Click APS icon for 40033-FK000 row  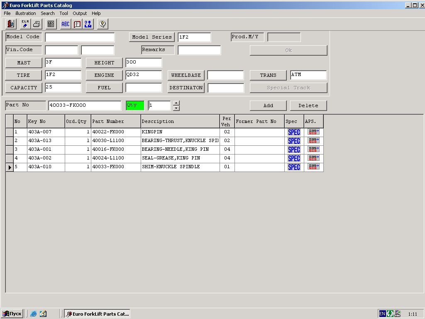coord(313,167)
